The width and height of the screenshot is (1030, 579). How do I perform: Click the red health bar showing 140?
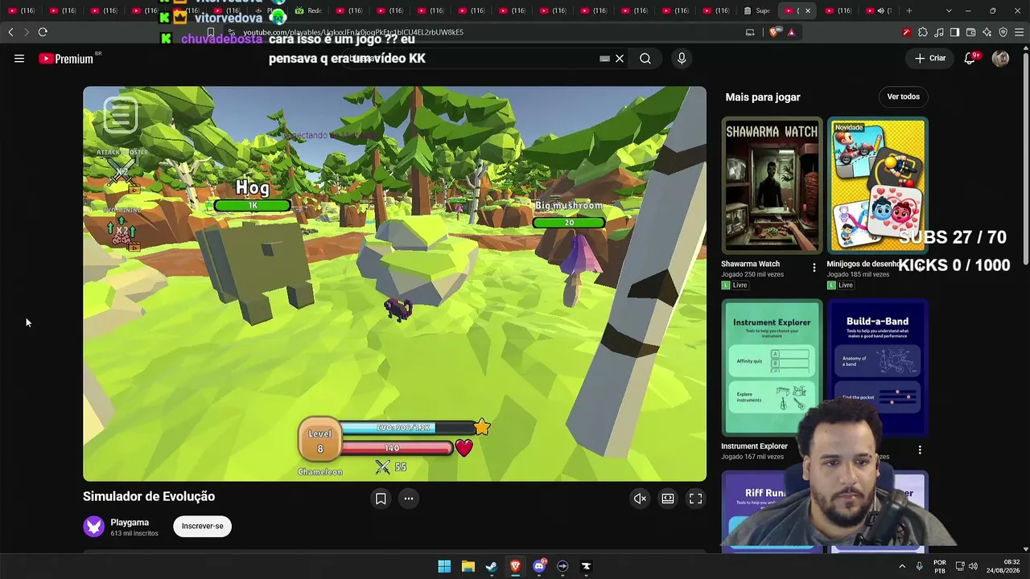pyautogui.click(x=396, y=448)
